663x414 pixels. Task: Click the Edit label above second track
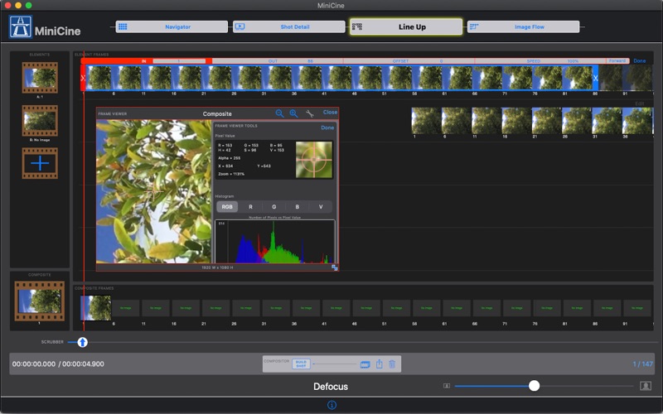click(x=639, y=104)
